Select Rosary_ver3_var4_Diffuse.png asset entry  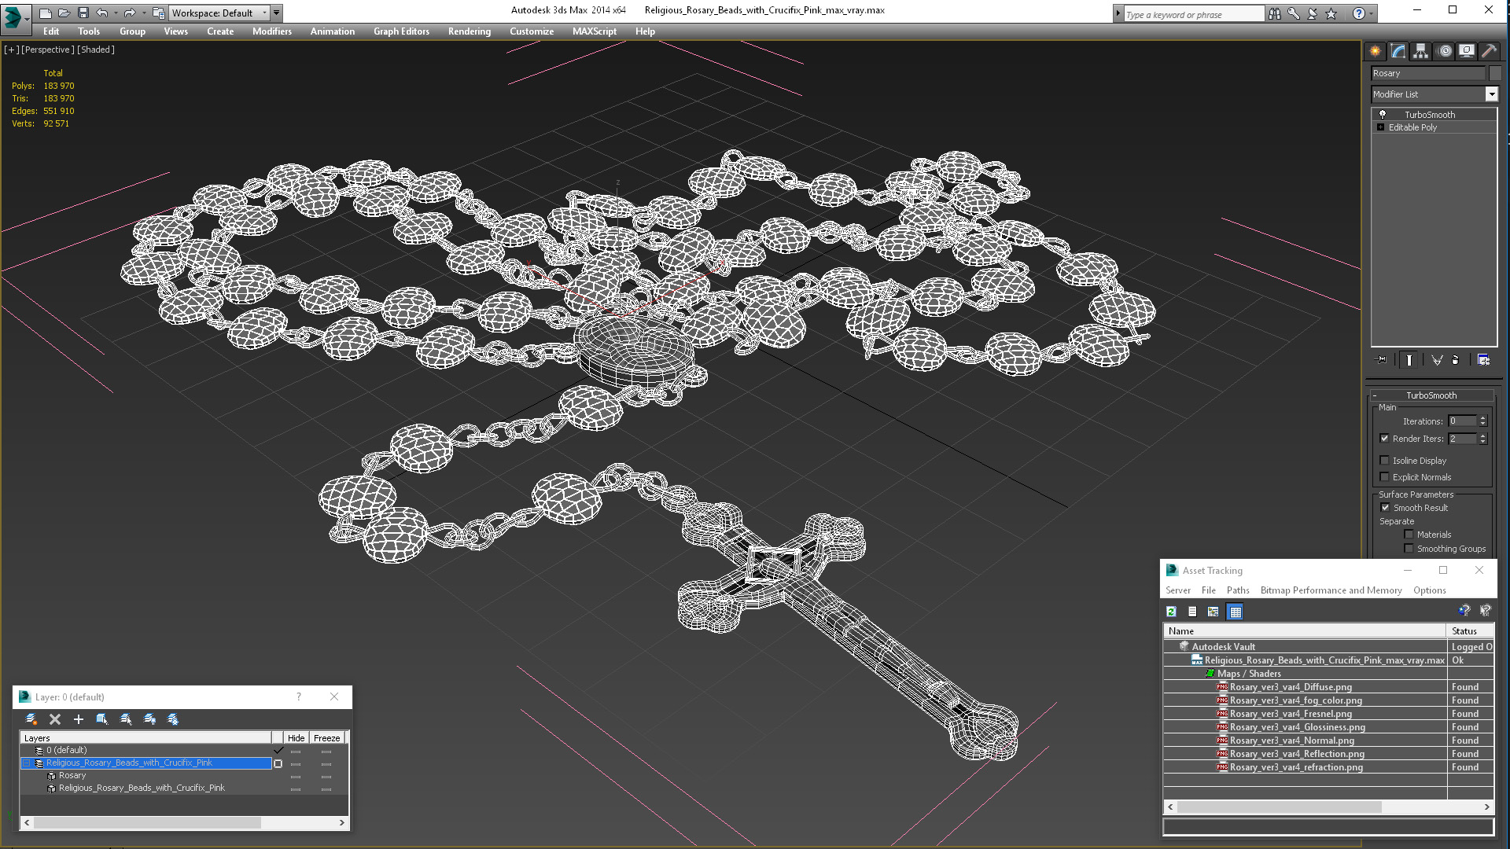1291,687
